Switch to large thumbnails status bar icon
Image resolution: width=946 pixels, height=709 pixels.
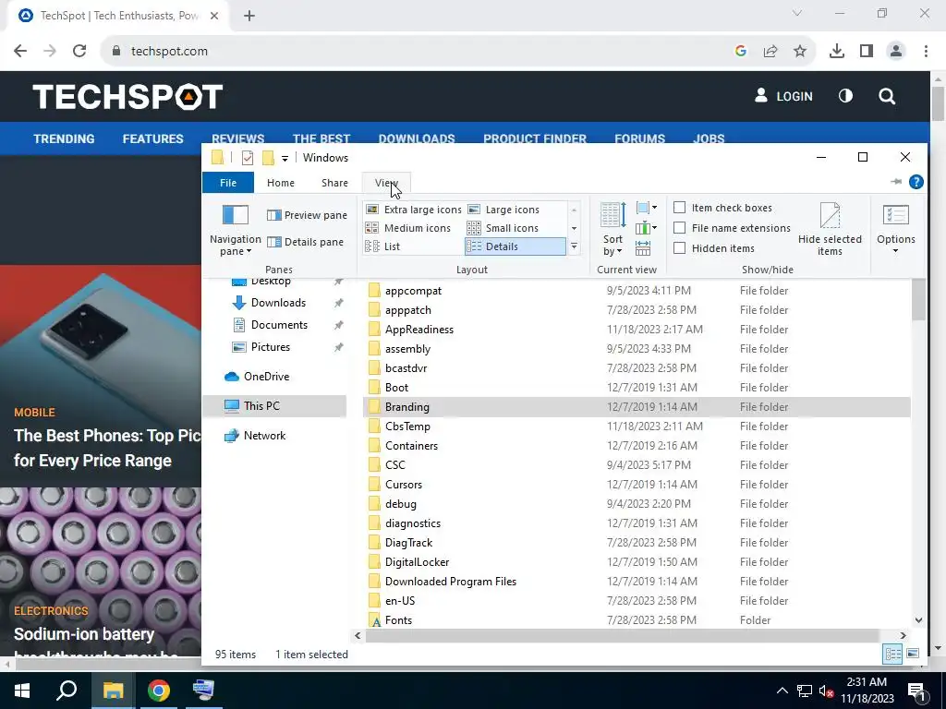tap(912, 654)
